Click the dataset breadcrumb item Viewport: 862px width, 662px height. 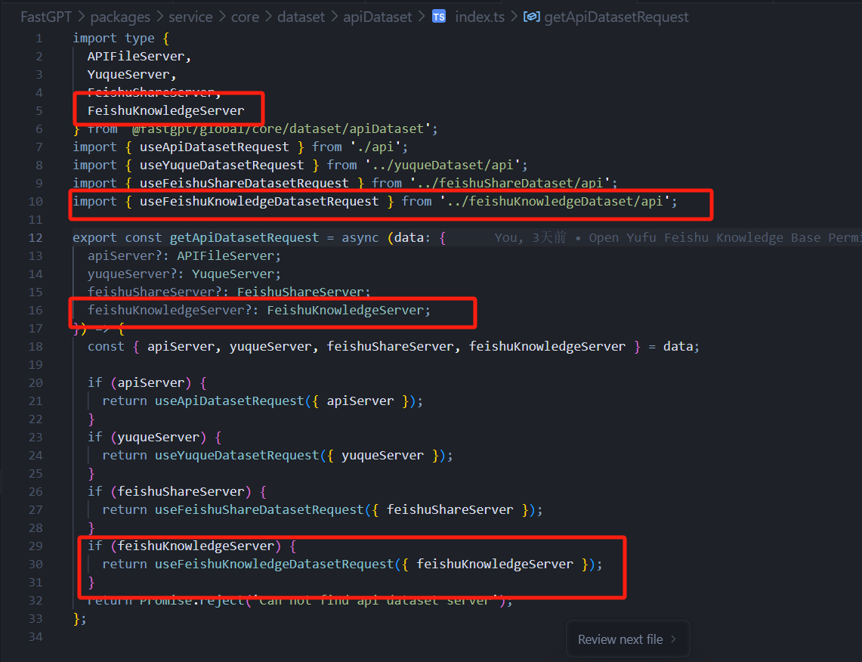point(301,17)
